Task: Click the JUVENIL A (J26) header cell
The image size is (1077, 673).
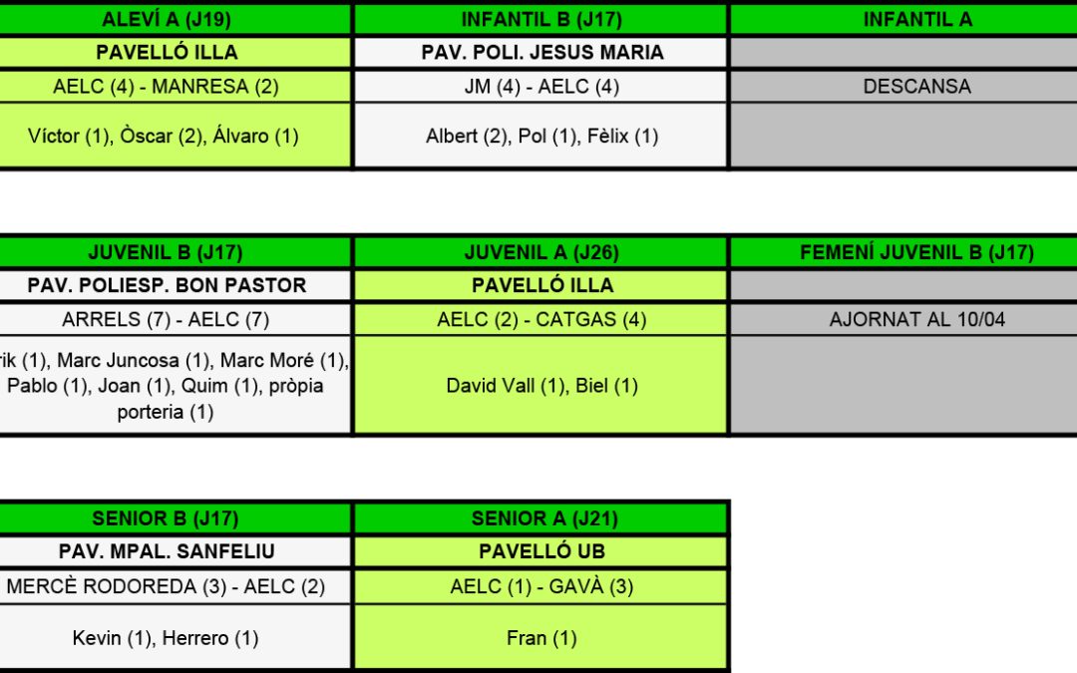Action: tap(541, 253)
